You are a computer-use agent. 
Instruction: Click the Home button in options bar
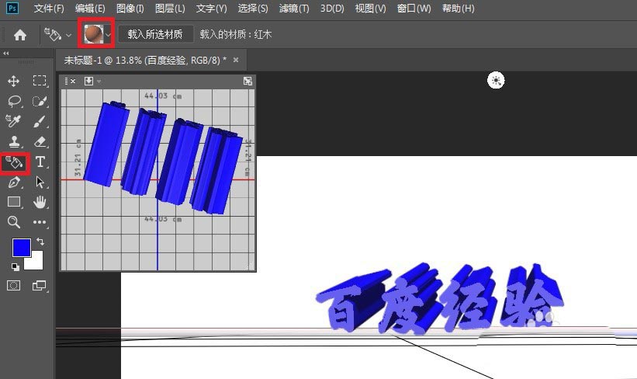tap(20, 35)
